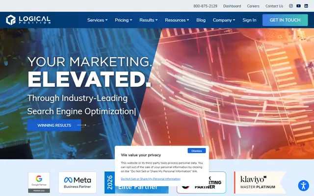
Task: Expand the Pricing dropdown menu
Action: [x=123, y=20]
